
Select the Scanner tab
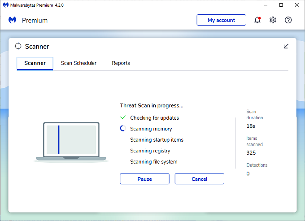pos(35,63)
